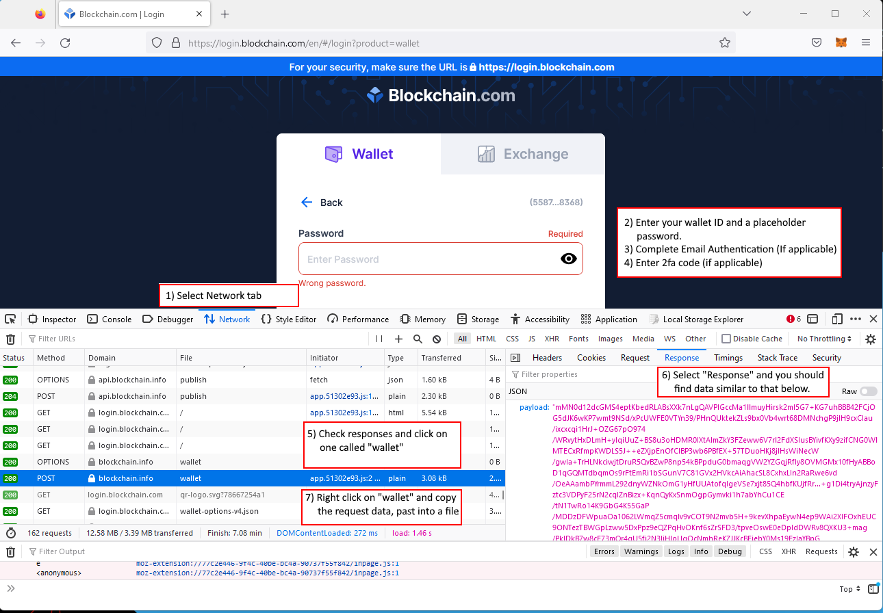Switch to the Storage panel in DevTools
Image resolution: width=883 pixels, height=613 pixels.
(x=478, y=319)
